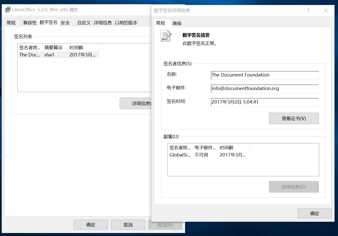This screenshot has width=338, height=236.
Task: Click the help question mark button
Action: tap(308, 10)
